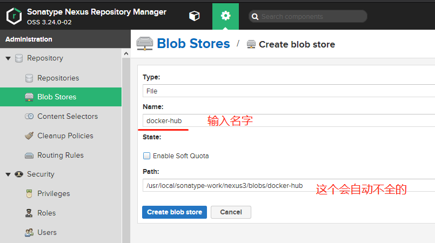Click the Cleanup Policies broom icon

pos(29,136)
